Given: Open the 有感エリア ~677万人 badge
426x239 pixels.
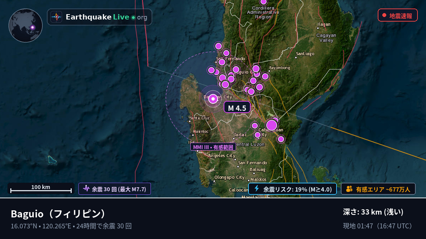Looking at the screenshot, I should click(378, 189).
